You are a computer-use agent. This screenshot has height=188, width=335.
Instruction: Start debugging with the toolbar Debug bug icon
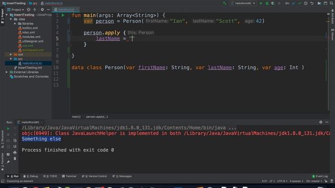[267, 3]
